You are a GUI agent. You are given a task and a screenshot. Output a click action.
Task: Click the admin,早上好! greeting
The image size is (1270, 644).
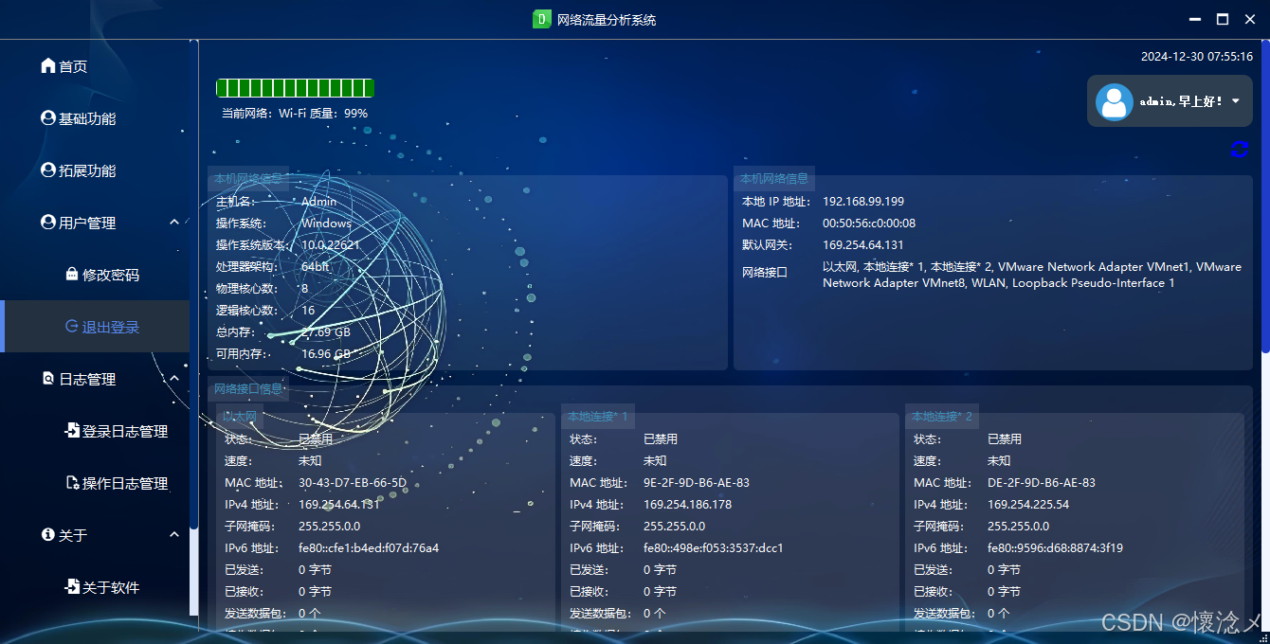1181,101
